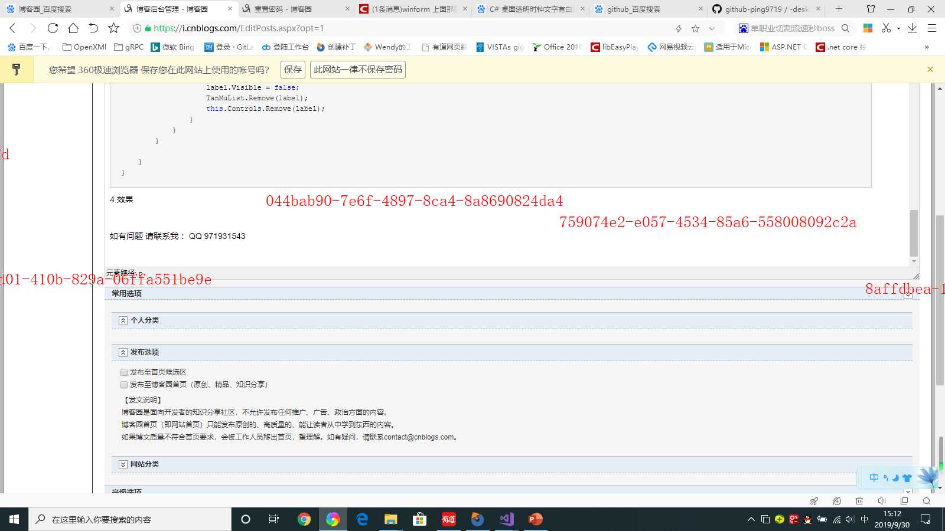This screenshot has width=945, height=531.
Task: Click the lightning speed-mode icon in address bar
Action: 679,28
